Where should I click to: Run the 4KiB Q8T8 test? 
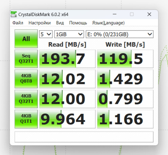(26, 79)
